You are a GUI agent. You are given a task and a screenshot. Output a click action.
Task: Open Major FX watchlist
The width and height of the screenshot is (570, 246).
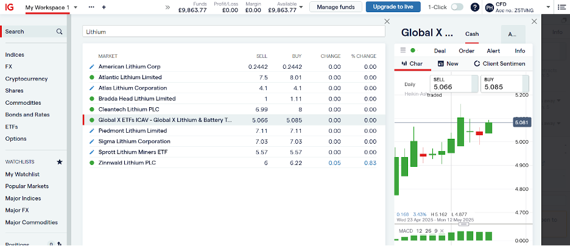point(16,211)
